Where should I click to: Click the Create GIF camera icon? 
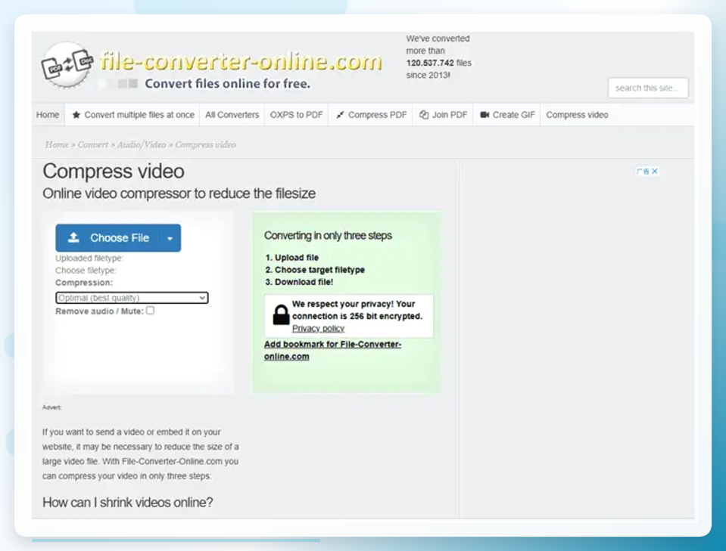click(485, 115)
